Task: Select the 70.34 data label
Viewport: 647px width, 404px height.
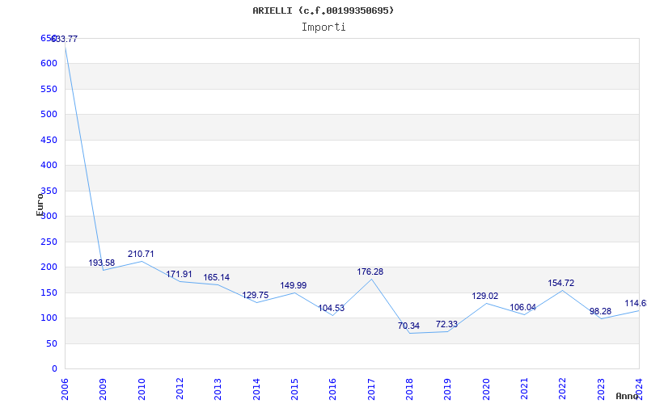Action: 408,326
